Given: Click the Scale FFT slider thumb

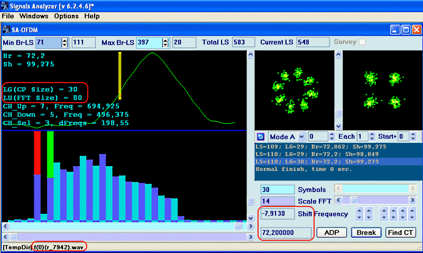Looking at the screenshot, I should point(354,201).
